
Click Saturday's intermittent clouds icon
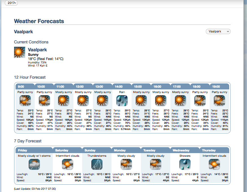(67, 164)
